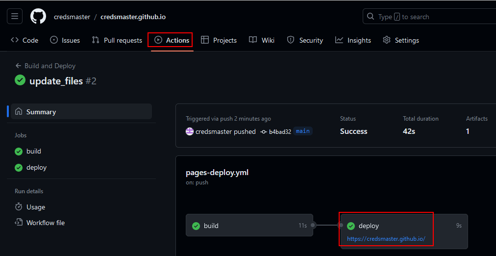Click the 'on: push' trigger text
The image size is (496, 256).
click(x=197, y=182)
